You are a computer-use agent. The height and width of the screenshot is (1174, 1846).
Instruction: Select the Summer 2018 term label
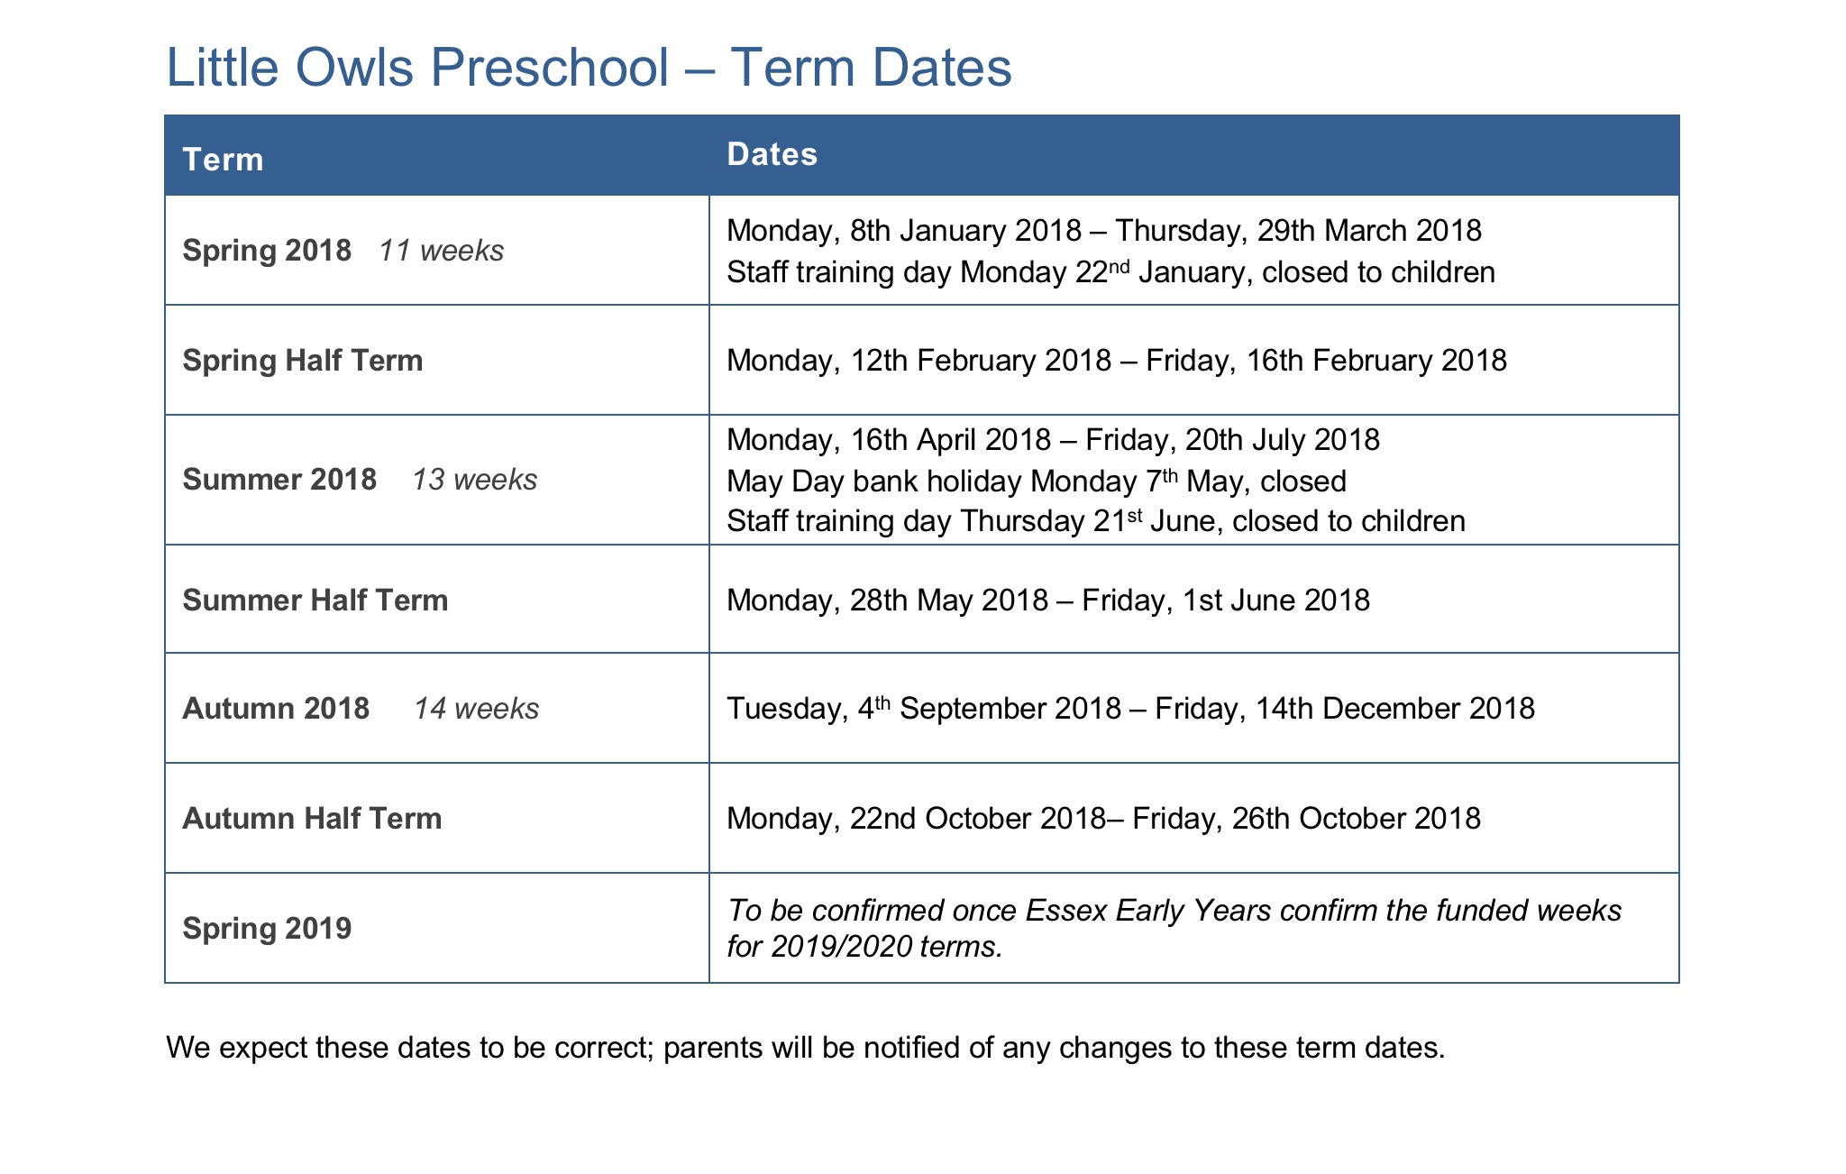click(279, 479)
